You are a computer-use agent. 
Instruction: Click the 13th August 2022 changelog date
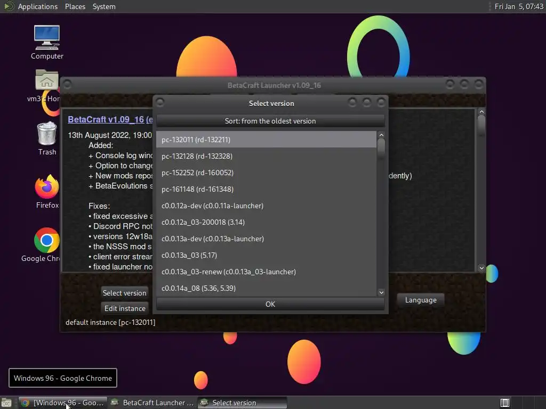coord(110,135)
